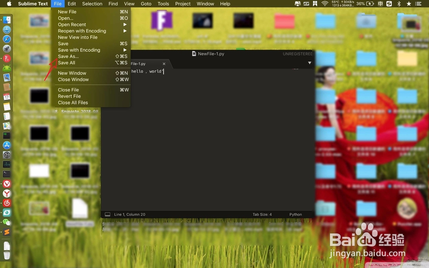Toggle side panel icon in status bar

click(108, 214)
